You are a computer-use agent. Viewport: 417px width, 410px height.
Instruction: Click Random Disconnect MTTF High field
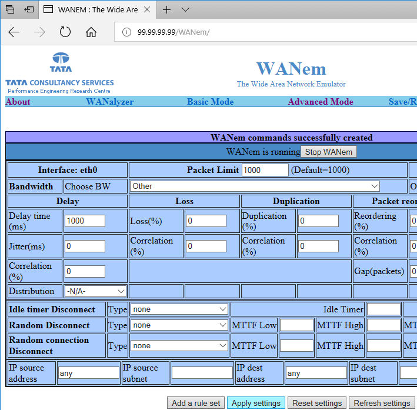click(383, 325)
